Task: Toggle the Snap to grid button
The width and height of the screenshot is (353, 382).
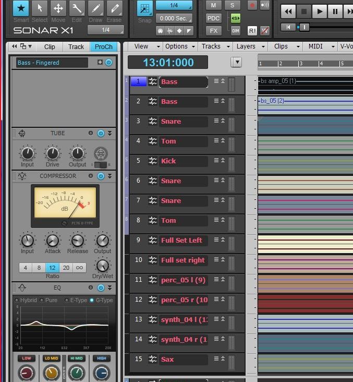Action: pos(145,9)
